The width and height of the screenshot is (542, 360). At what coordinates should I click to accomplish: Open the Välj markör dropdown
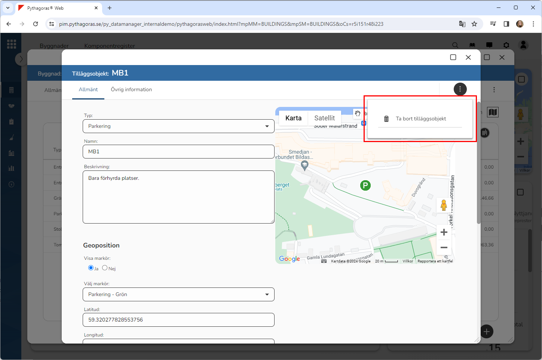178,295
